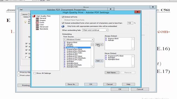Click the Printing button in Print dialog
The height and width of the screenshot is (99, 177).
24,85
